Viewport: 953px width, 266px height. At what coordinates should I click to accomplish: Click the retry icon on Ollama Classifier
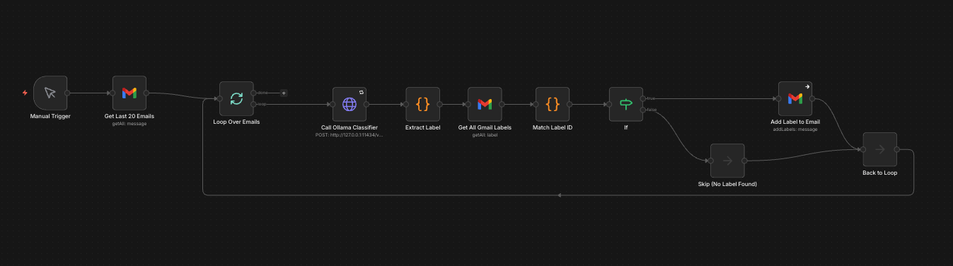[362, 92]
